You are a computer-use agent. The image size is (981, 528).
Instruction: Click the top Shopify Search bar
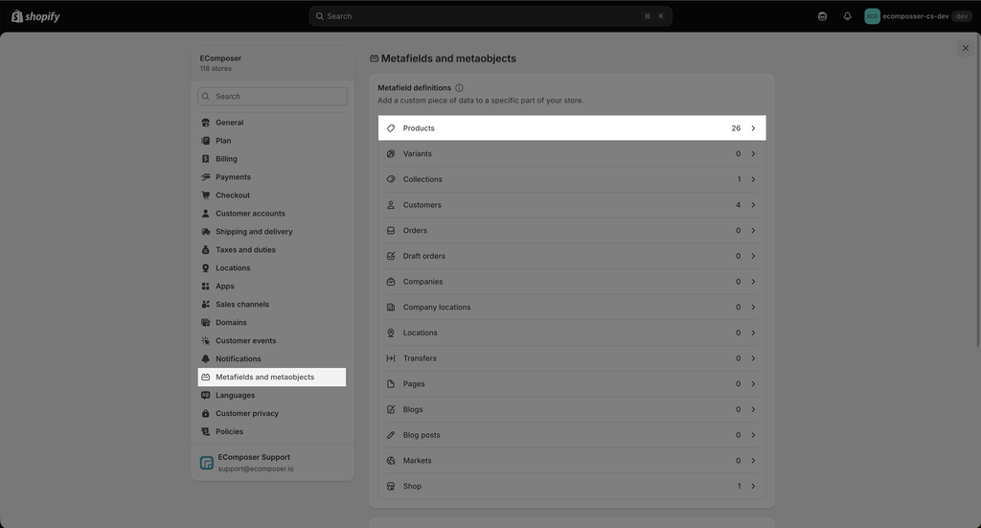[x=490, y=16]
